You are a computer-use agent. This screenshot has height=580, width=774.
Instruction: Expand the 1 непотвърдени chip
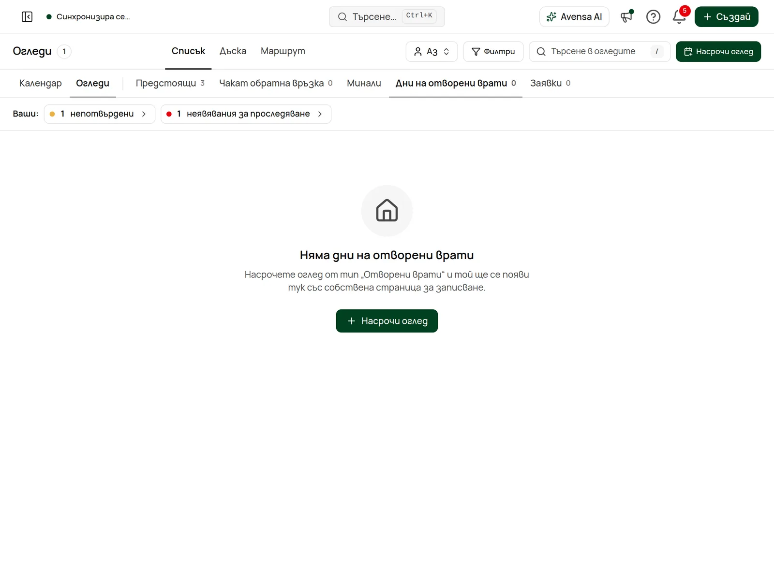(x=100, y=114)
